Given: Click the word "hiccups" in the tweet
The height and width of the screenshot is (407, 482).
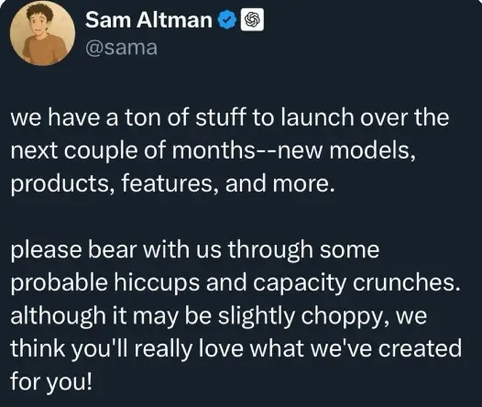Looking at the screenshot, I should pyautogui.click(x=157, y=283).
